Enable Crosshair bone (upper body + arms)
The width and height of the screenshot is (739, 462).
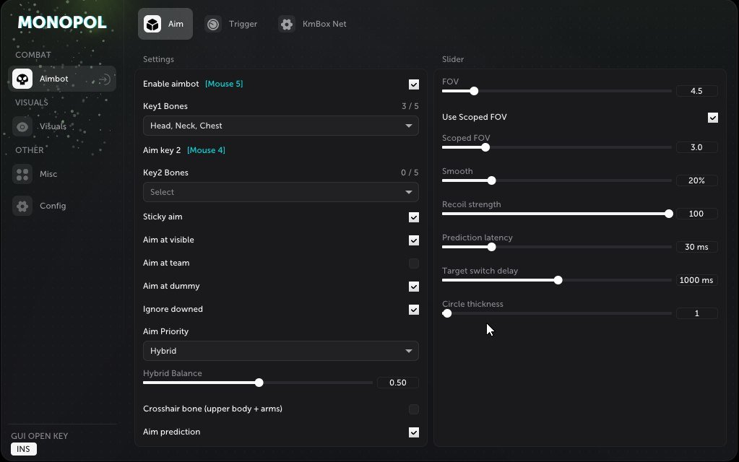click(x=414, y=409)
